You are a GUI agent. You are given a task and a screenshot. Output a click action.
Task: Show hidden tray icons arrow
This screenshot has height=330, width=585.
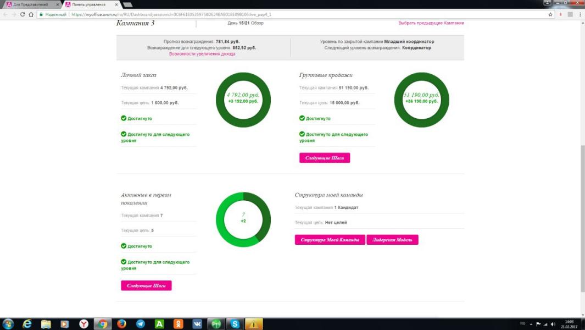click(531, 324)
